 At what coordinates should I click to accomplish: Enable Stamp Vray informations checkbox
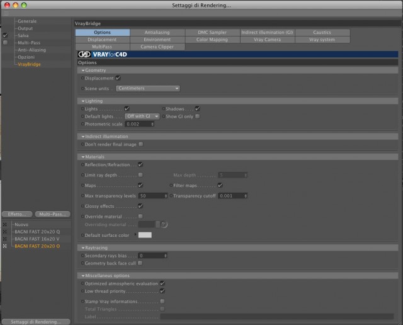coord(162,301)
